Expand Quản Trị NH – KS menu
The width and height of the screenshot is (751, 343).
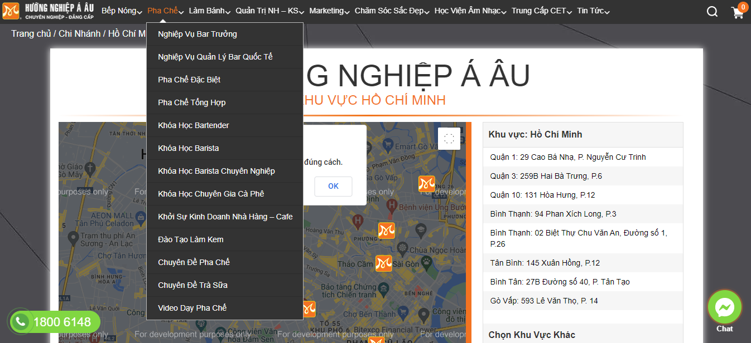[x=270, y=11]
